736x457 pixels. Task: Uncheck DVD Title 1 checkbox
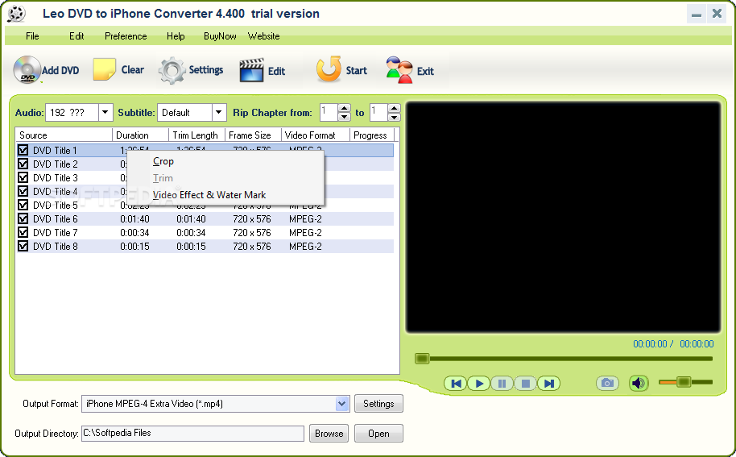23,150
